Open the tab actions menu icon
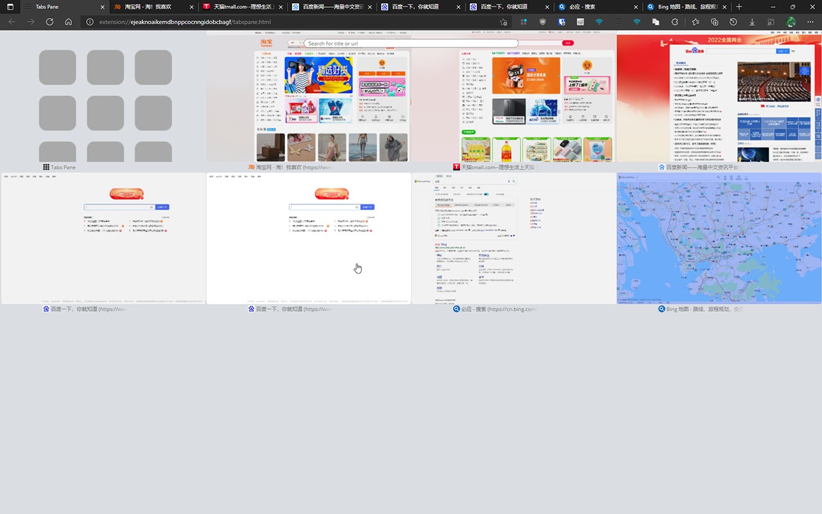This screenshot has height=514, width=822. pos(10,6)
